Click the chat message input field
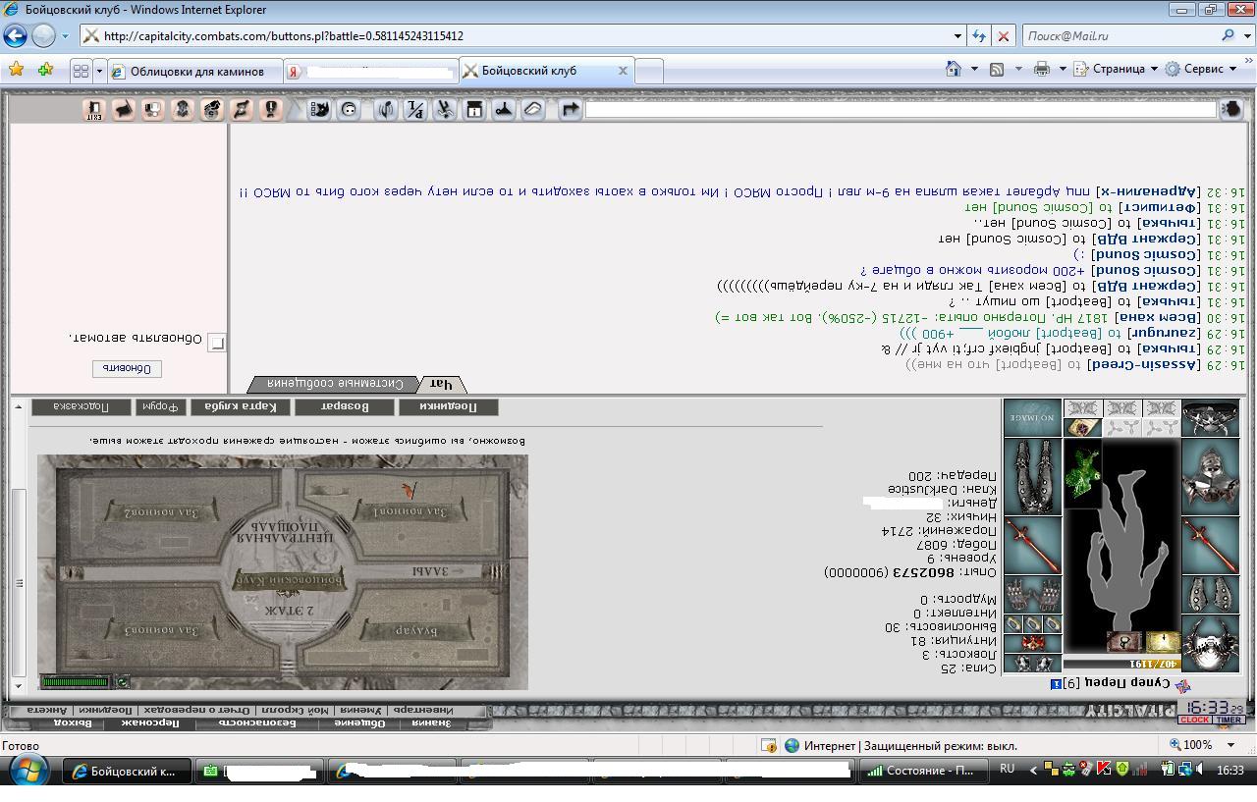The width and height of the screenshot is (1257, 802). tap(901, 109)
